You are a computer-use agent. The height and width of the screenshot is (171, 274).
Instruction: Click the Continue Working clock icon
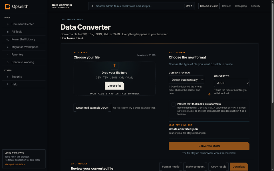click(x=7, y=62)
